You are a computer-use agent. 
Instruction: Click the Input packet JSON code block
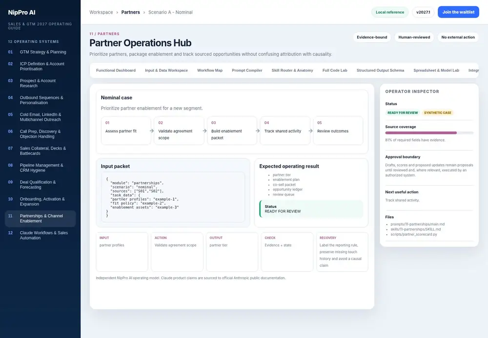coord(173,197)
